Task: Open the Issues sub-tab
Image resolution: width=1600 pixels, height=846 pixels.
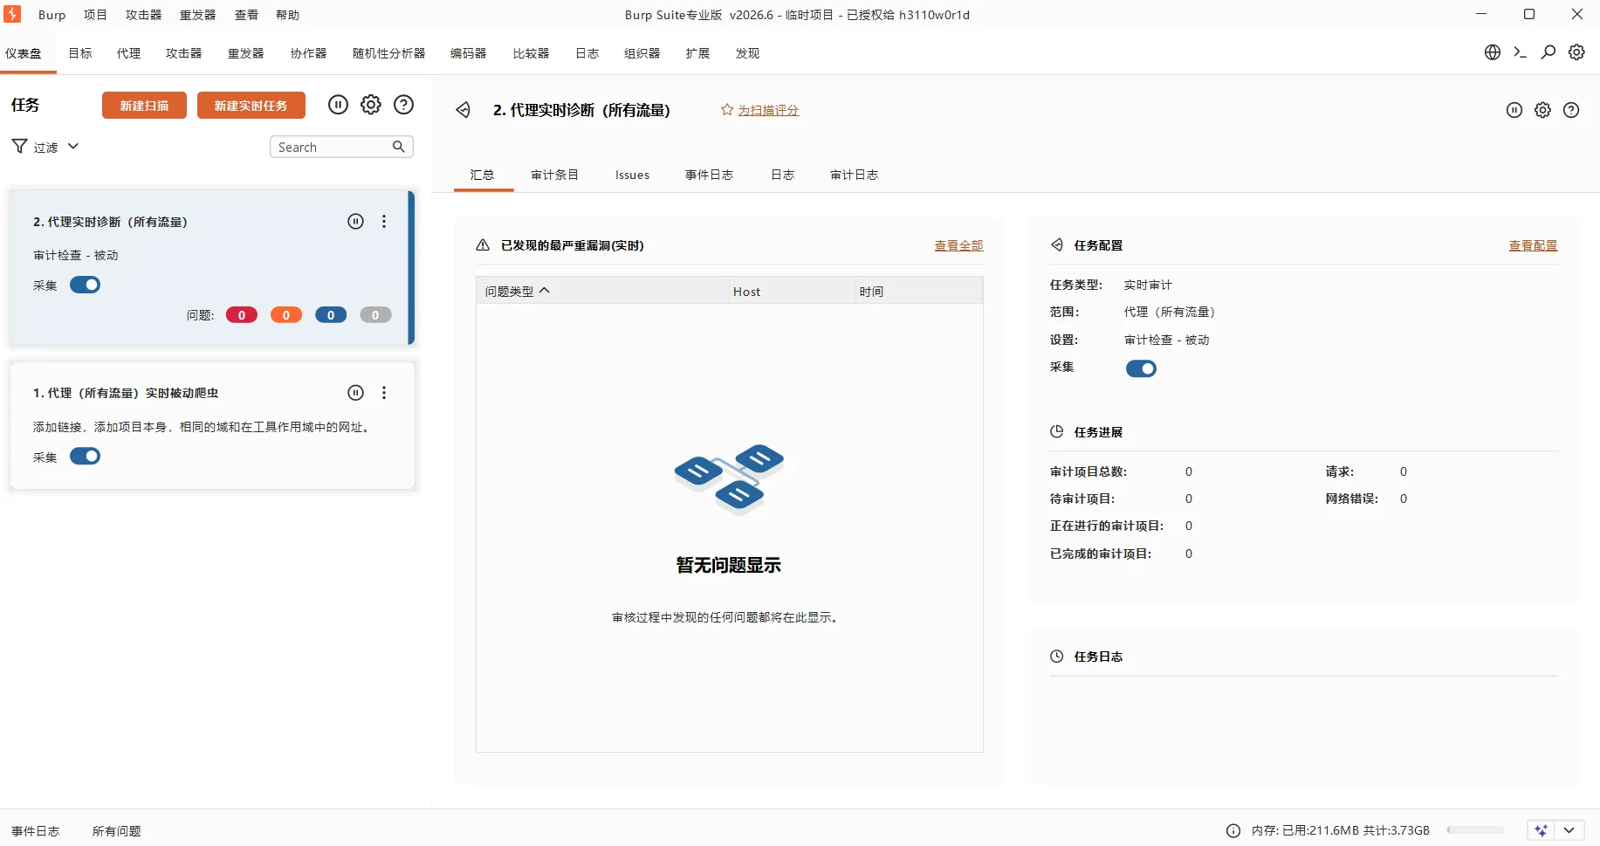Action: click(632, 175)
